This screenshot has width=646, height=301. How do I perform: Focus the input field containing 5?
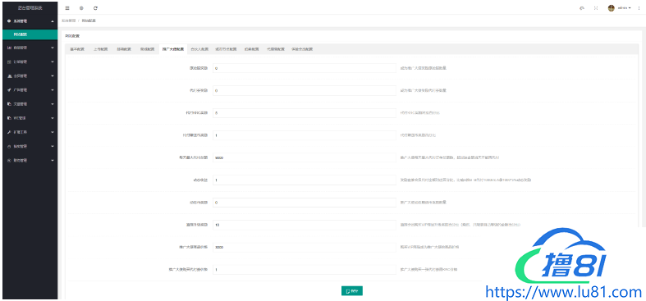305,113
